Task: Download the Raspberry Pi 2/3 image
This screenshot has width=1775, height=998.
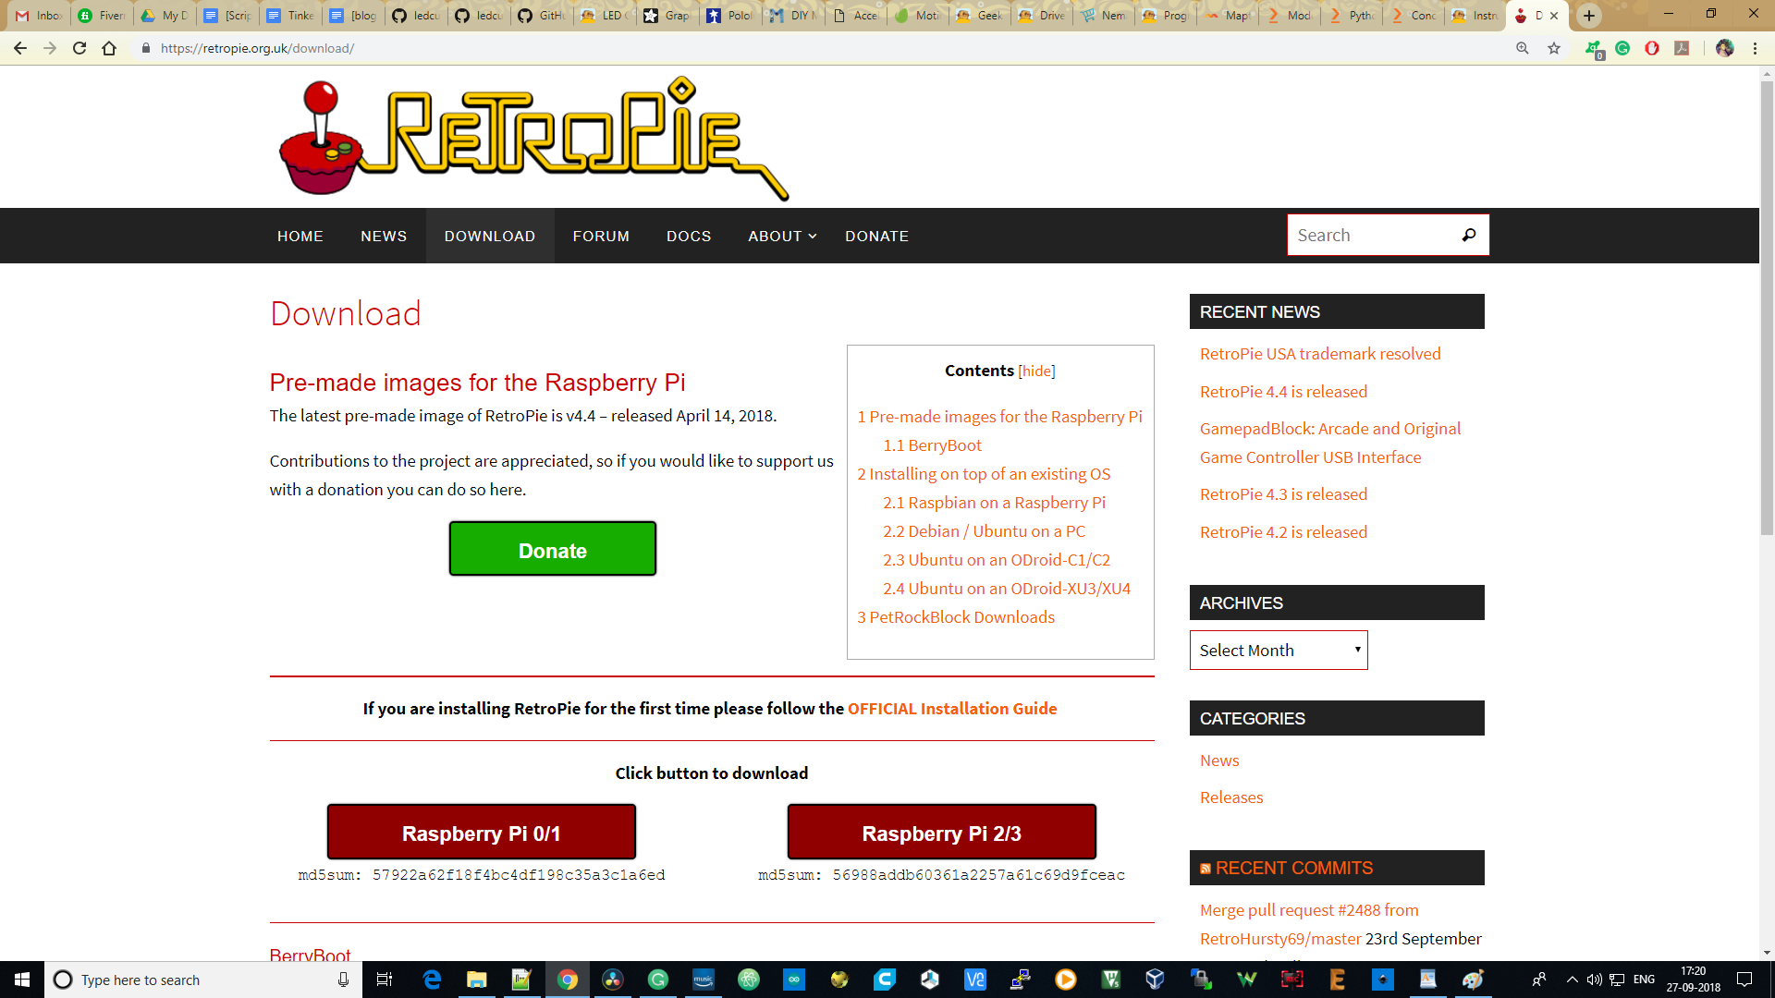Action: (941, 833)
